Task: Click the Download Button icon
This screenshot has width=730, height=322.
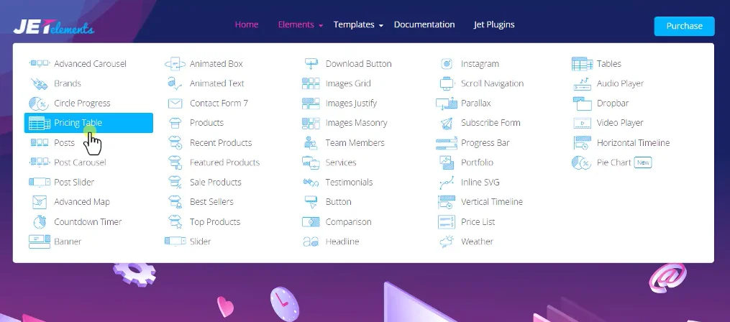Action: point(311,64)
